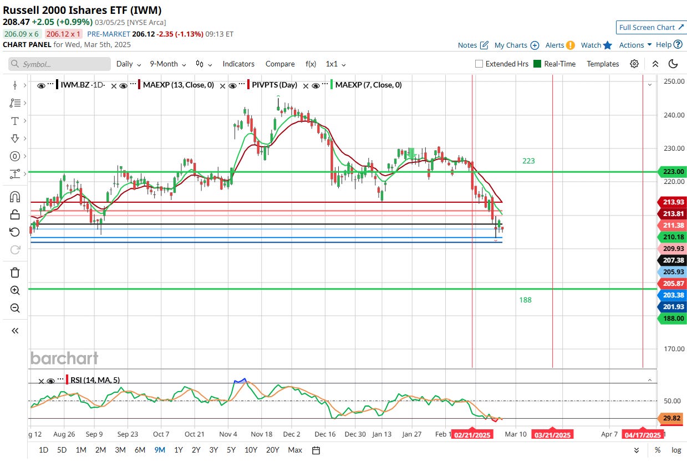Select the 5Y time range
Screen dimensions: 687x462
click(231, 450)
